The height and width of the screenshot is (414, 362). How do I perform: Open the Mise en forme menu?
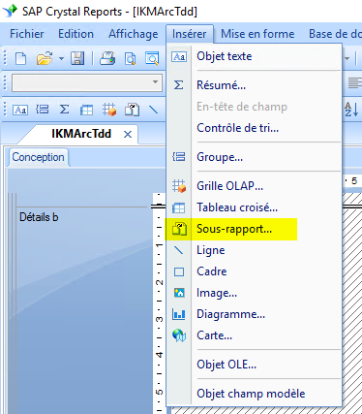[x=257, y=34]
